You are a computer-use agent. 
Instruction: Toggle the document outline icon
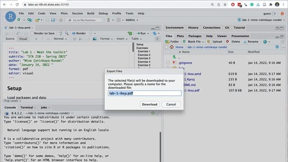pos(157,39)
